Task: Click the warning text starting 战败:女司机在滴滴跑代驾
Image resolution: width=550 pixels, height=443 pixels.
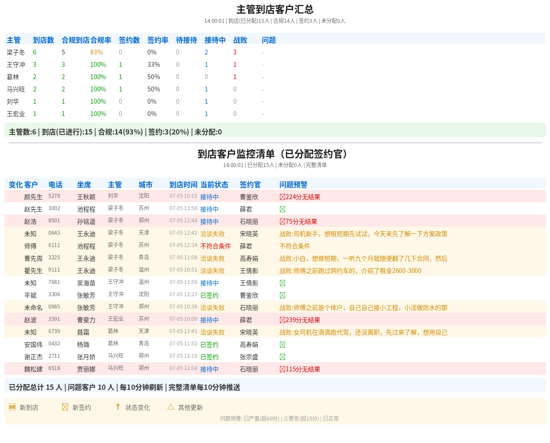Action: [363, 332]
